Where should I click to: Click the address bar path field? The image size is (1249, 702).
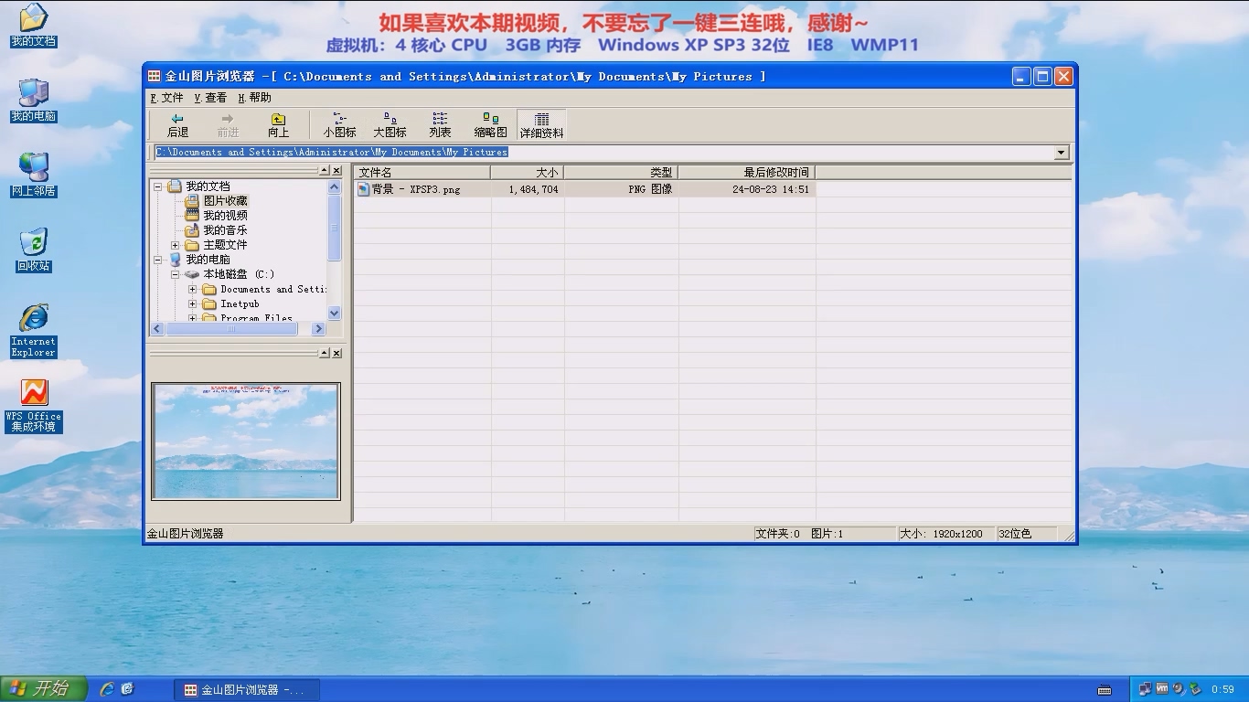603,153
